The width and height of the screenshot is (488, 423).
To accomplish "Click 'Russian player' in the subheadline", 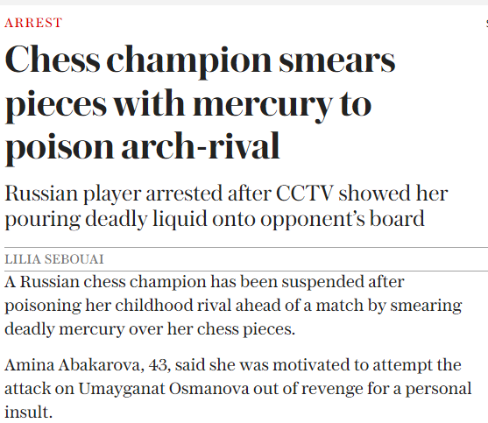I will [73, 194].
